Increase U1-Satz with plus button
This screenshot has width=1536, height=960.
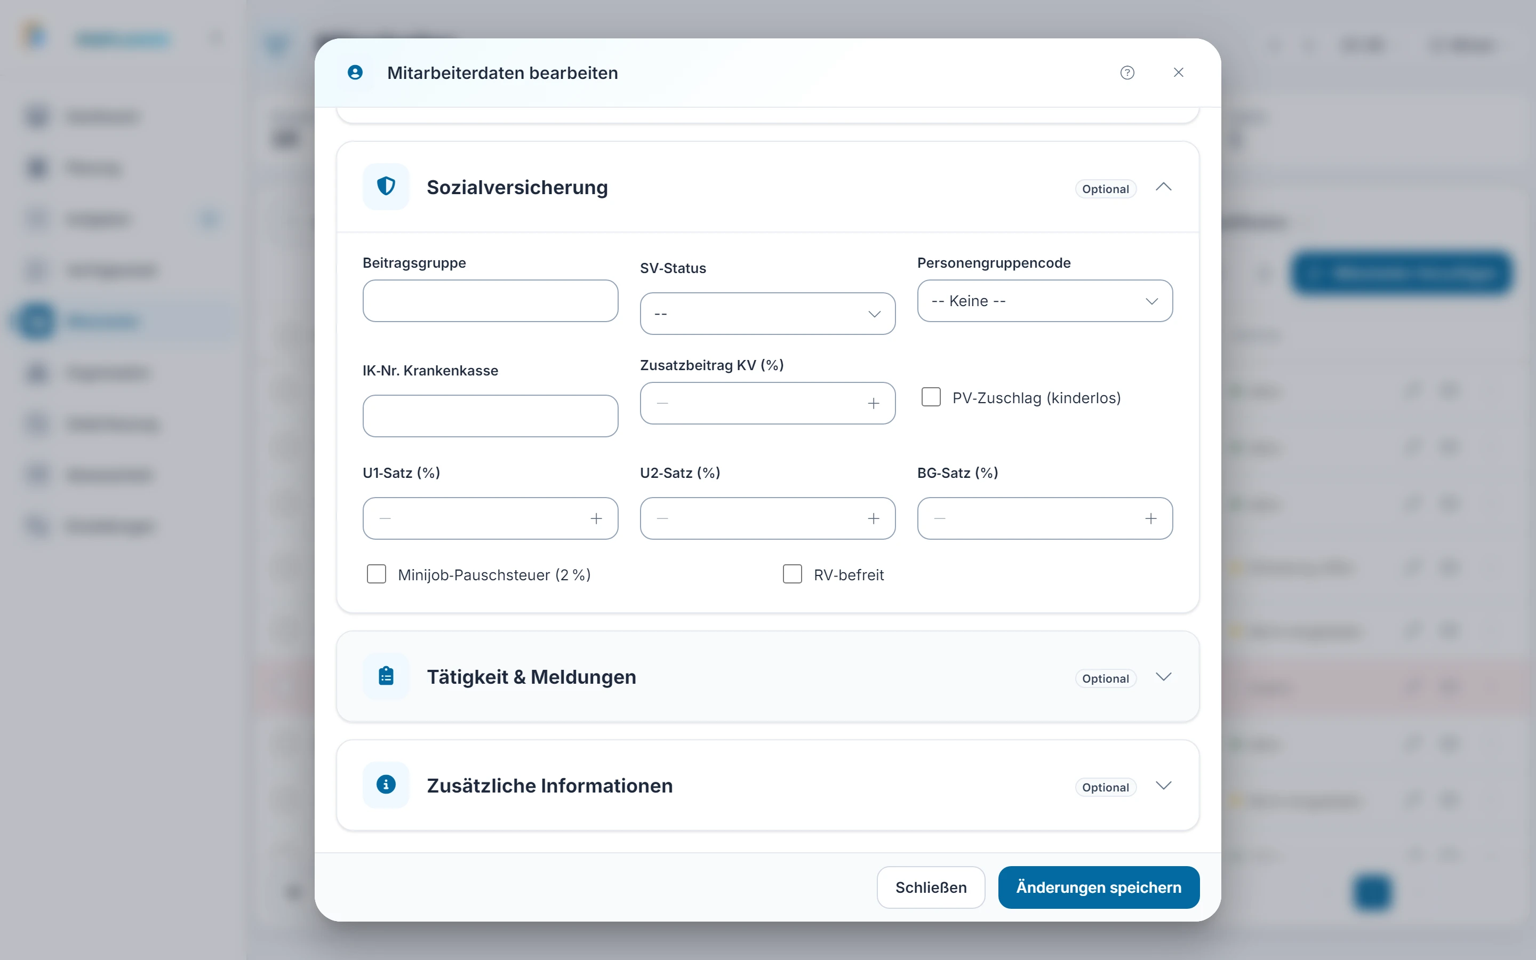[596, 519]
